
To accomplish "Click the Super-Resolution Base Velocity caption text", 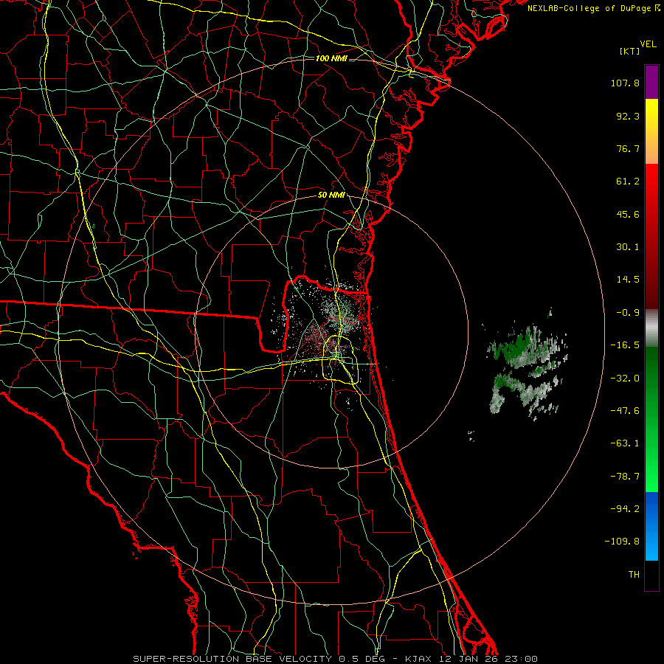I will point(336,659).
